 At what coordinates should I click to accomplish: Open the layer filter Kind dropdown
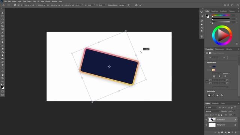pos(211,108)
